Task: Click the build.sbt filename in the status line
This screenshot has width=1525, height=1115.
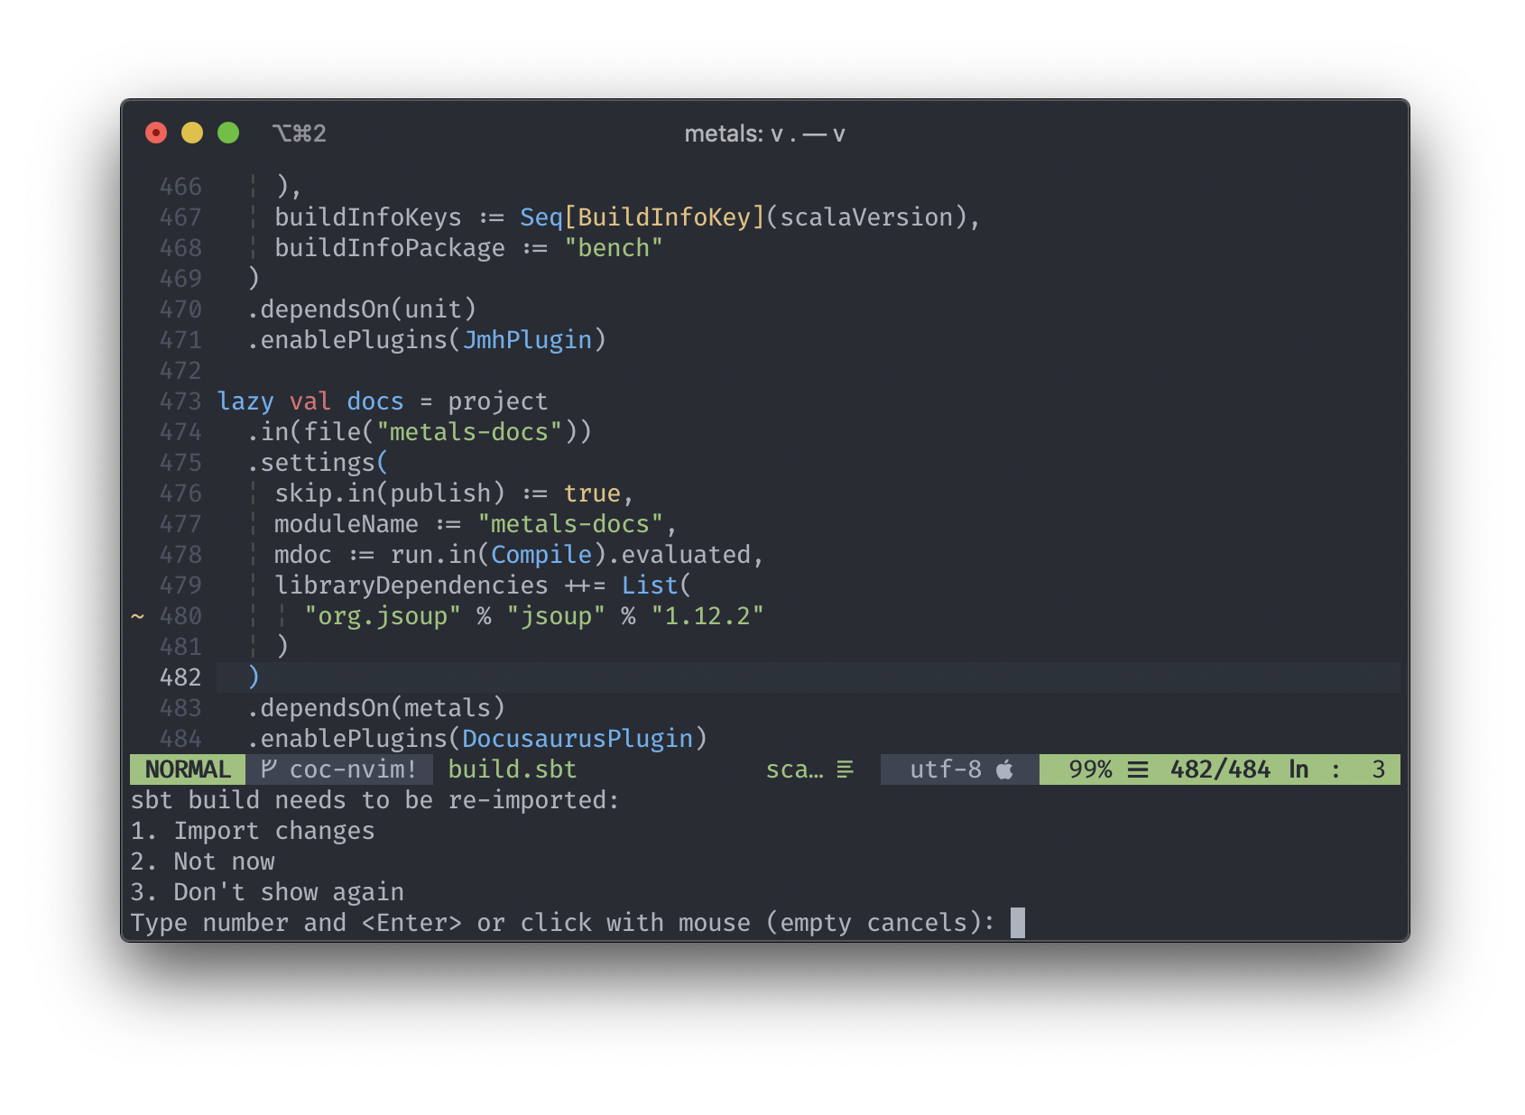Action: 513,769
